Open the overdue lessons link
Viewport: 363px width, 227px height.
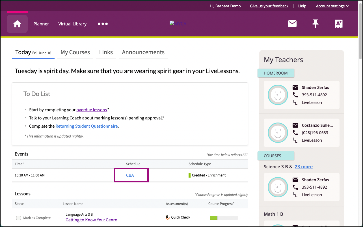coord(92,110)
